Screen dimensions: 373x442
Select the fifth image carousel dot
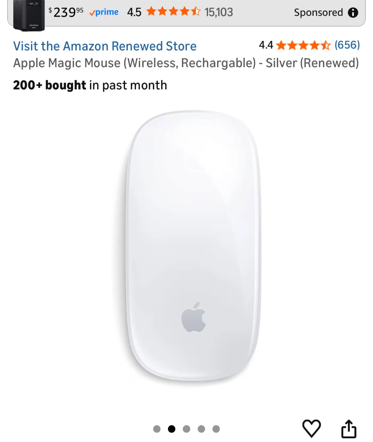(216, 429)
